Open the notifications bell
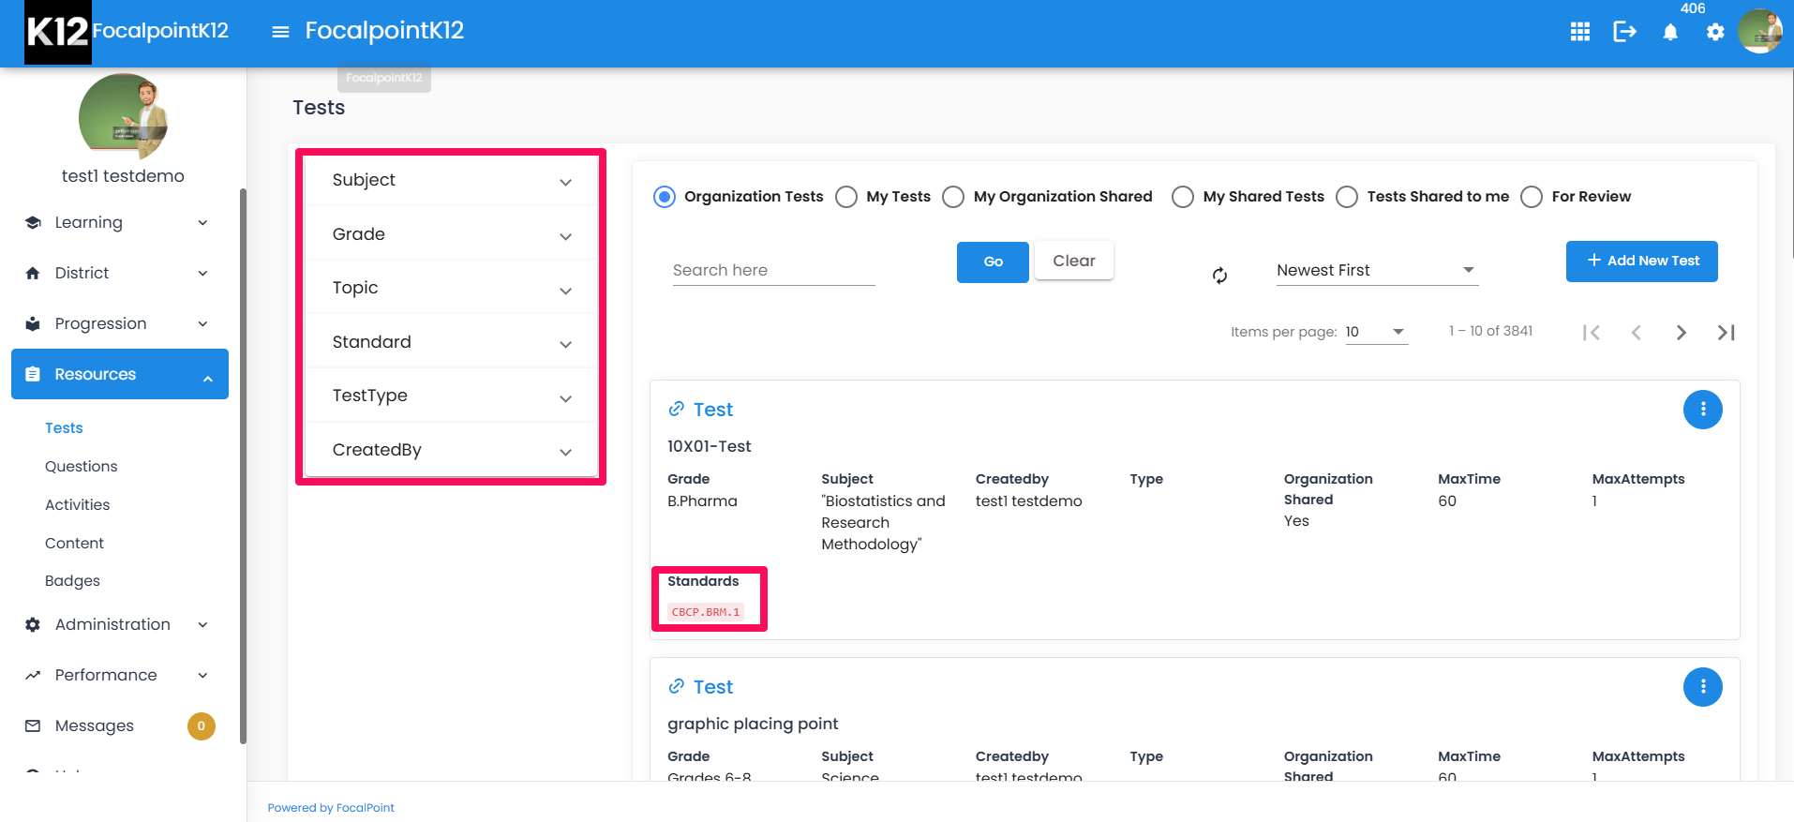 point(1670,32)
